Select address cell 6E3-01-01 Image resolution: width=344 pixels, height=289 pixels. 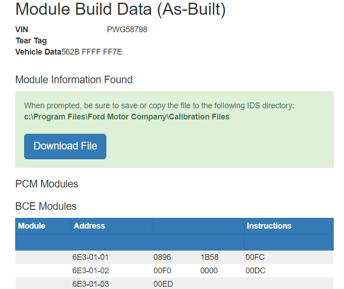coord(91,257)
